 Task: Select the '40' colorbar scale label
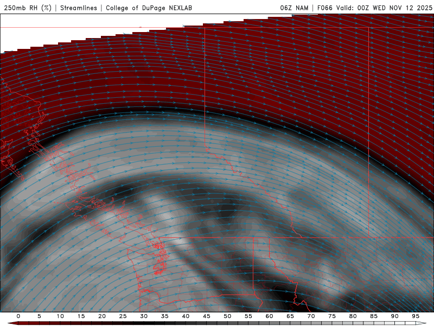[x=186, y=316]
